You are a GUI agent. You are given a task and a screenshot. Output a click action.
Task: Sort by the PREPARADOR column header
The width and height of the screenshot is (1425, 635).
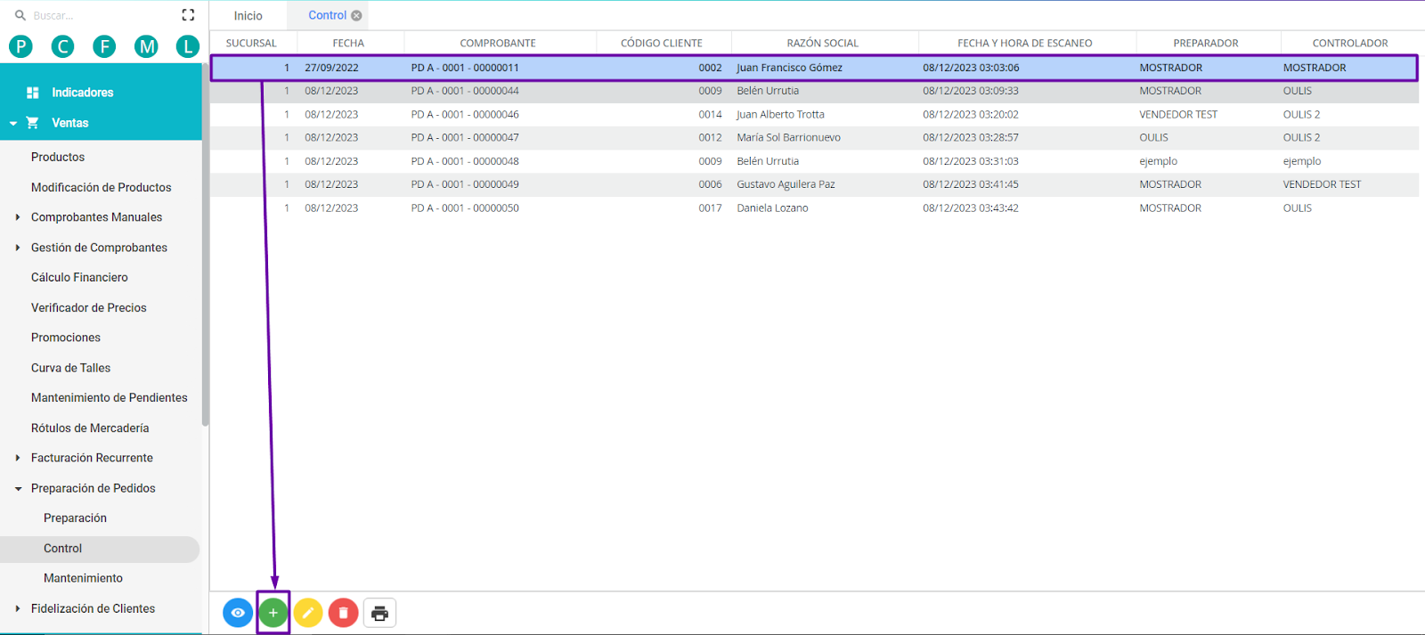1206,43
